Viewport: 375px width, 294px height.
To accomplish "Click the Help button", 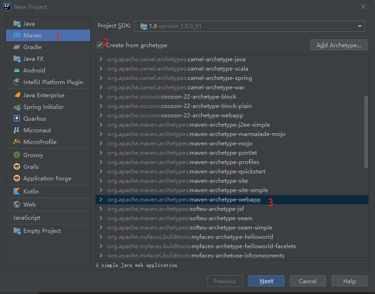I will 349,281.
